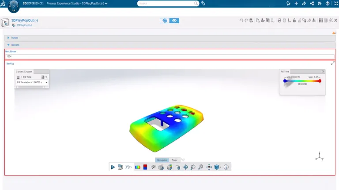Screen dimensions: 339x190
Task: Click the share arrow in action bar
Action: [309, 21]
